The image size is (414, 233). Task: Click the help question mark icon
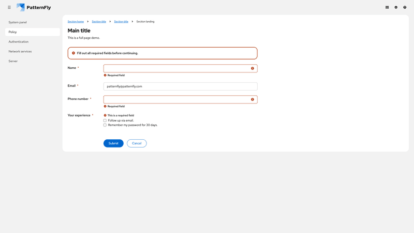[405, 7]
